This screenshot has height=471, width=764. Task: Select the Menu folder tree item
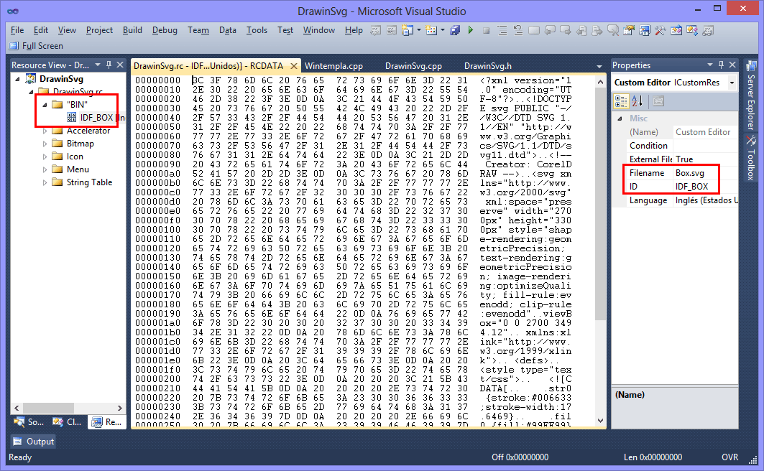(x=78, y=169)
